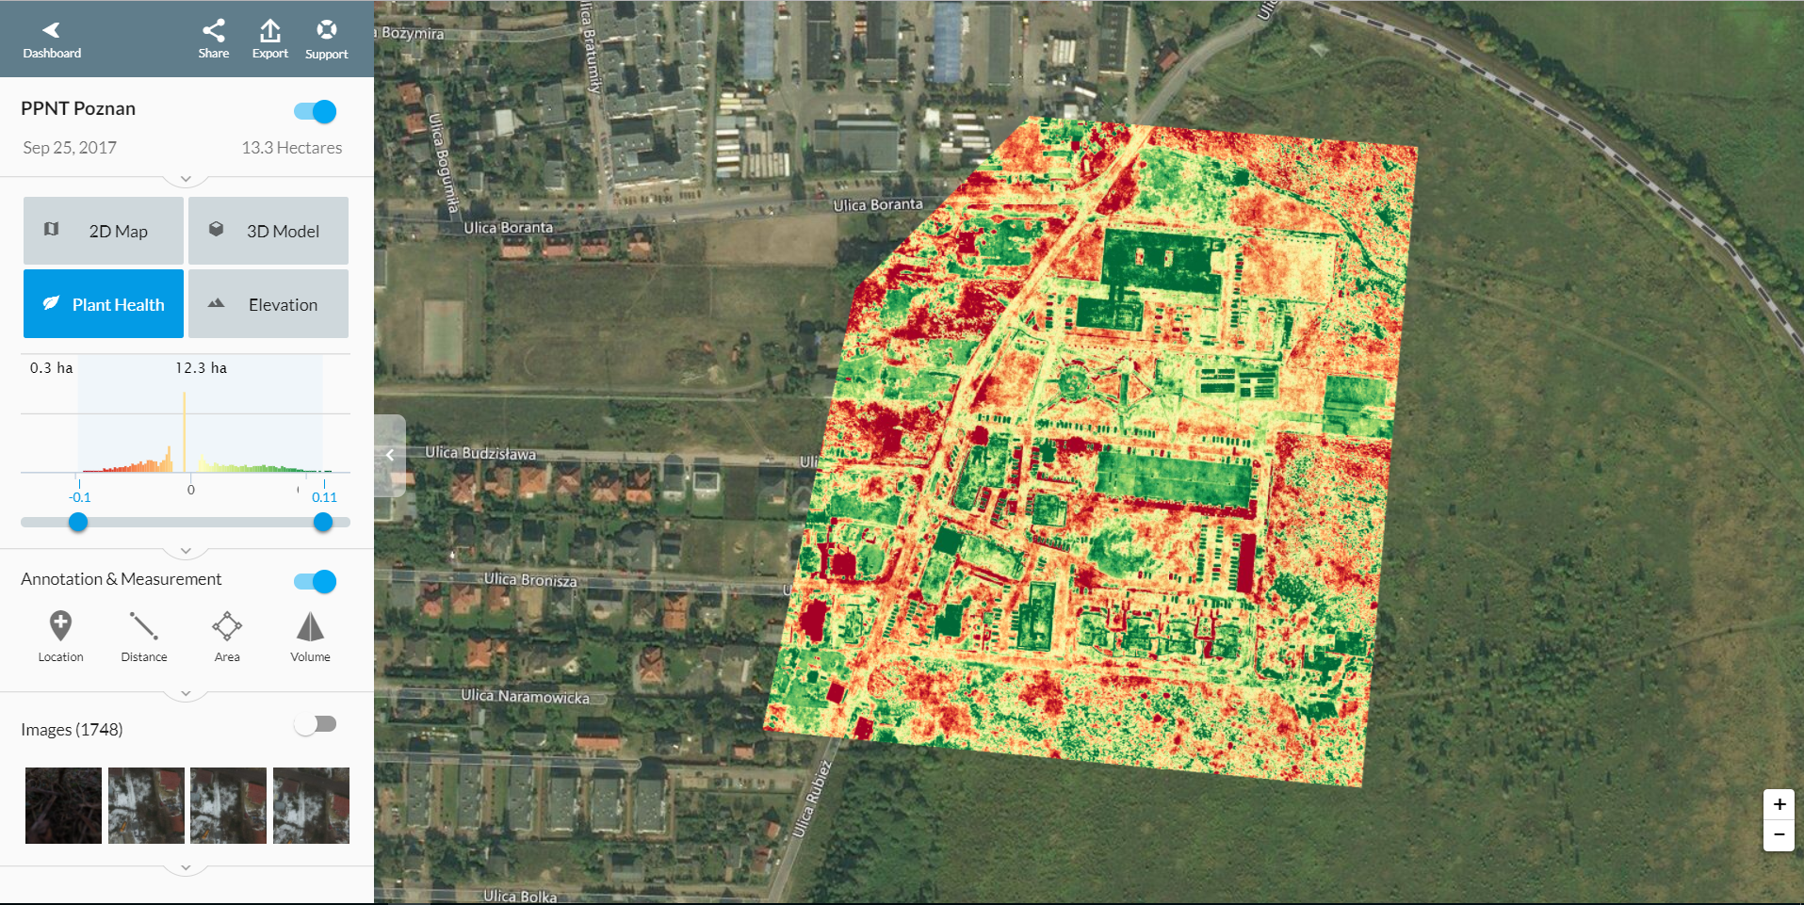This screenshot has width=1804, height=905.
Task: Collapse the map details chevron under the date
Action: [186, 179]
